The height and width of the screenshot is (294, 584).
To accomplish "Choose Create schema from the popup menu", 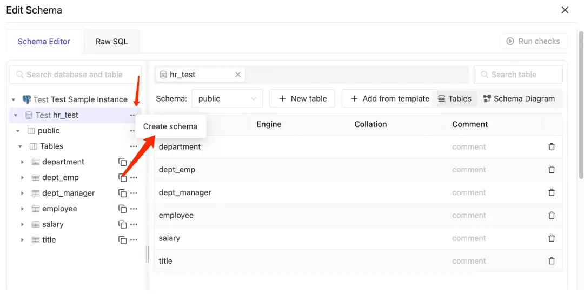I will pos(170,126).
